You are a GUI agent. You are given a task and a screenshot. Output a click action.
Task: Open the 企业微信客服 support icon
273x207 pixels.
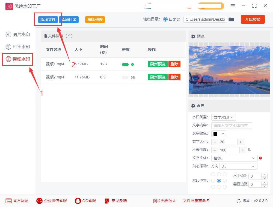(x=39, y=201)
